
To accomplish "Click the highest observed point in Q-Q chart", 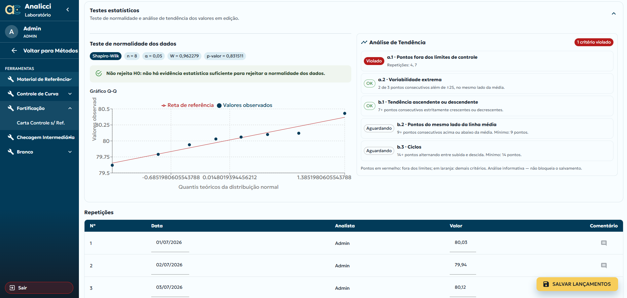I will point(345,114).
